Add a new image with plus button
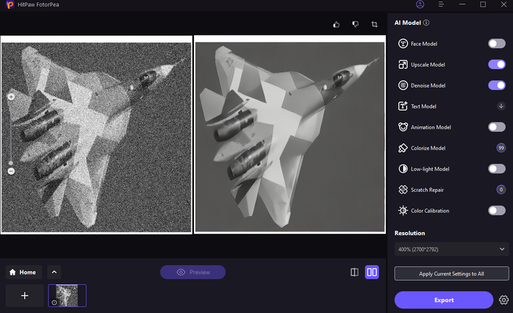 click(24, 296)
